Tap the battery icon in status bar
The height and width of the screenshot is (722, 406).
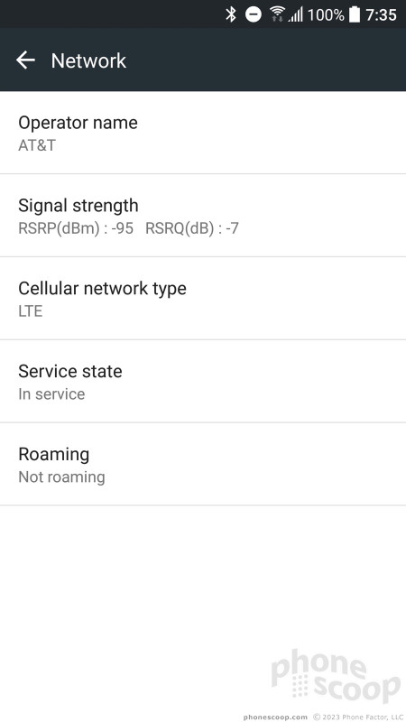click(x=355, y=14)
